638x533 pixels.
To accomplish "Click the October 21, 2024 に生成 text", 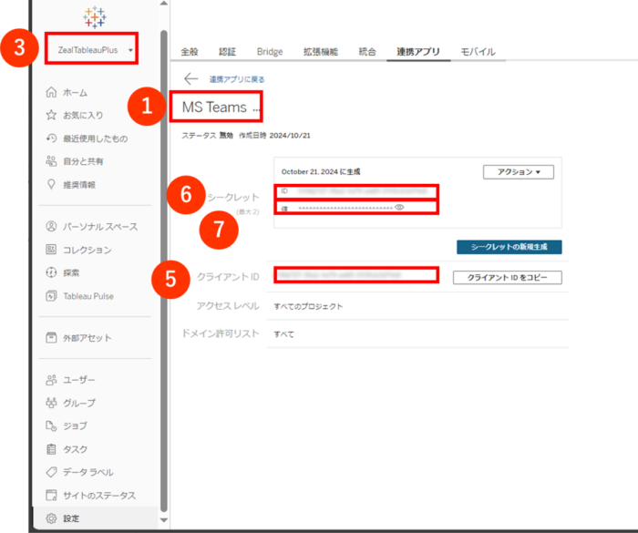I will tap(321, 171).
